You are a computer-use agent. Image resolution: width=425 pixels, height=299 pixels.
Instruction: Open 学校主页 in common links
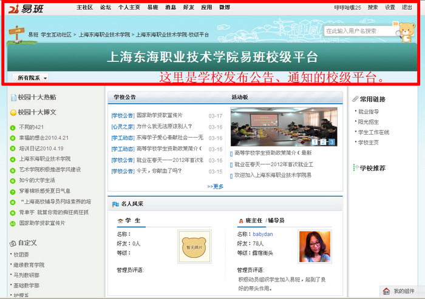[x=369, y=143]
